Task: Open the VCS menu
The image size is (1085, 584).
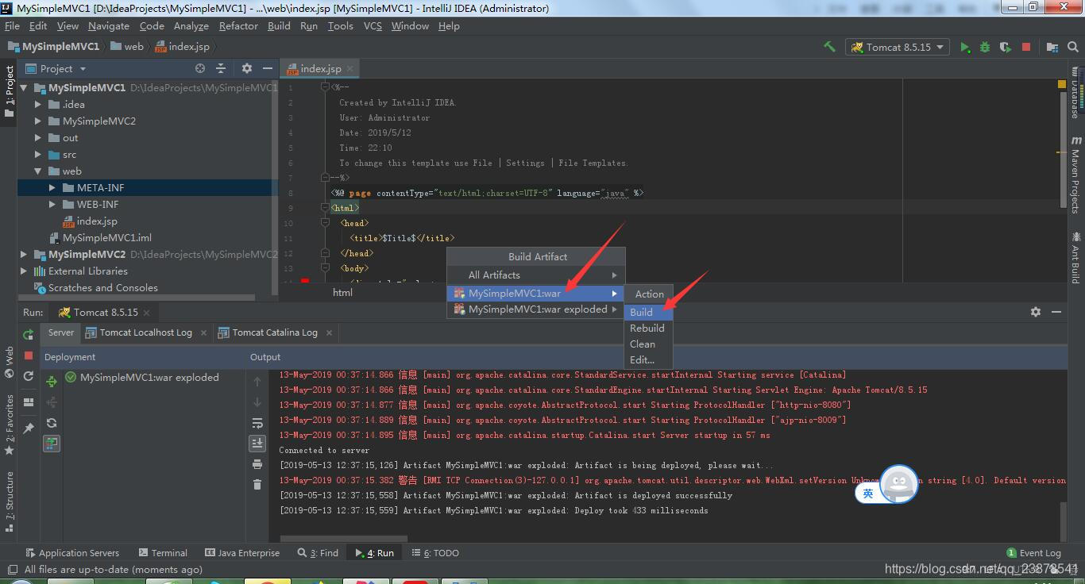Action: pos(373,26)
